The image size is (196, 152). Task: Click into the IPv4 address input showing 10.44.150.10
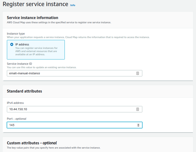[75, 109]
